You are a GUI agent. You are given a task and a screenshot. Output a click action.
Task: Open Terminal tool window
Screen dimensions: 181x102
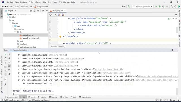point(53,97)
